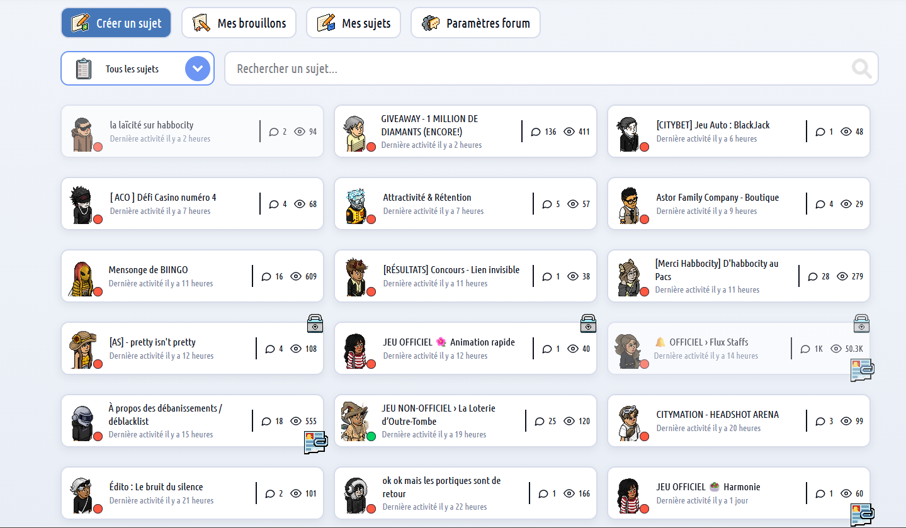Click the clipboard icon beside Tous les sujets

pyautogui.click(x=83, y=69)
